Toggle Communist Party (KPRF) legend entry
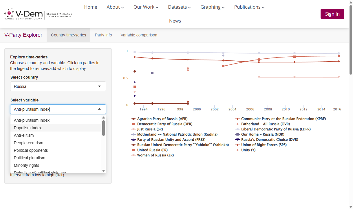The width and height of the screenshot is (353, 209). point(280,119)
